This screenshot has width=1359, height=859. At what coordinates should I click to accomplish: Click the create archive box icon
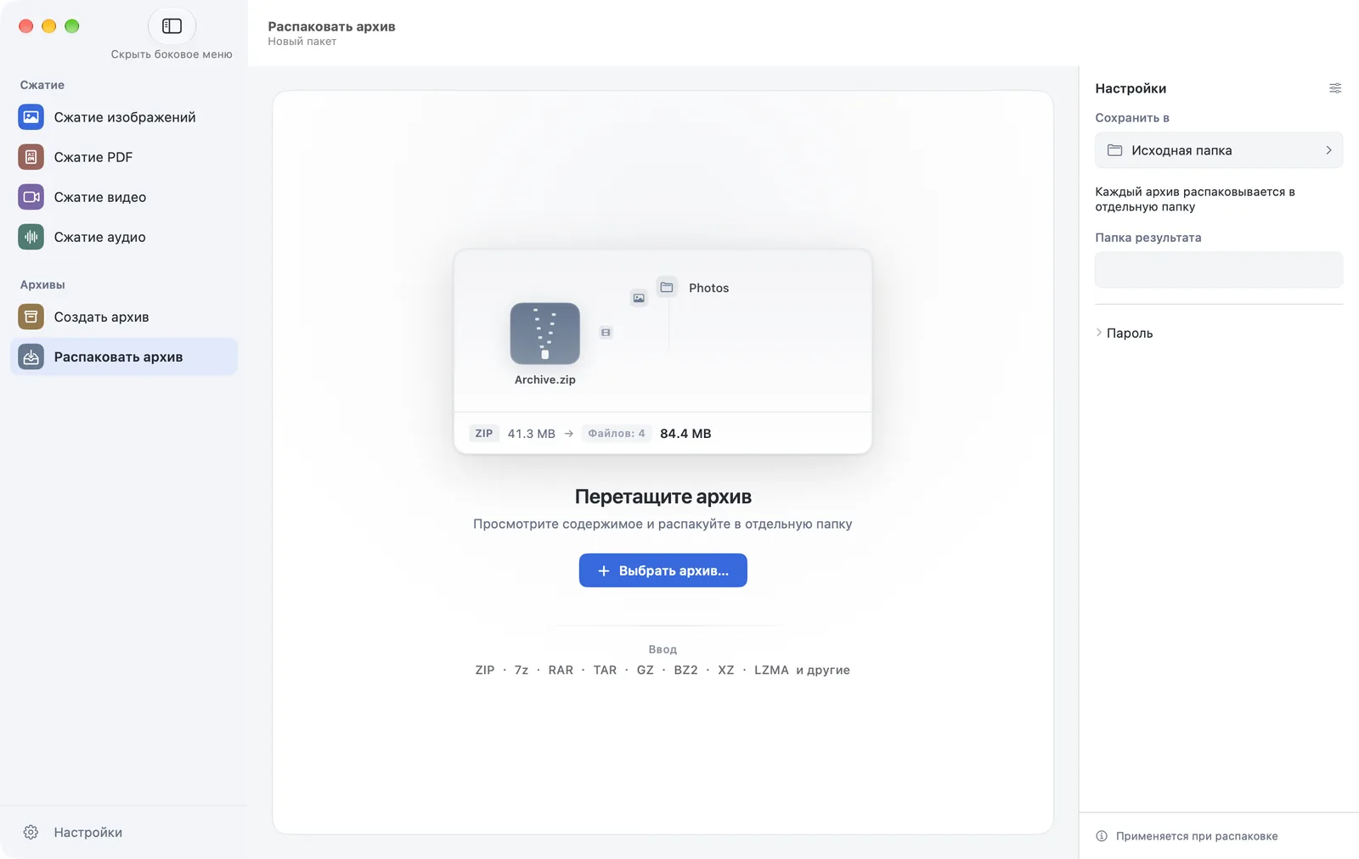click(31, 317)
